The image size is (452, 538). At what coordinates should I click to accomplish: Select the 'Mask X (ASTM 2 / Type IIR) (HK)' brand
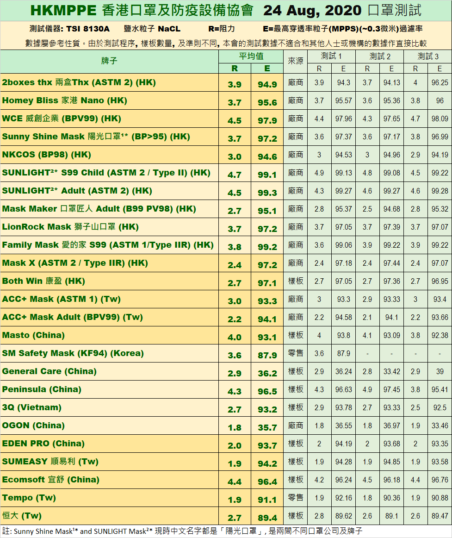[75, 263]
